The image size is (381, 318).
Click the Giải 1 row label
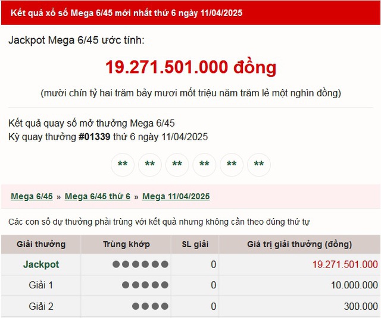41,285
